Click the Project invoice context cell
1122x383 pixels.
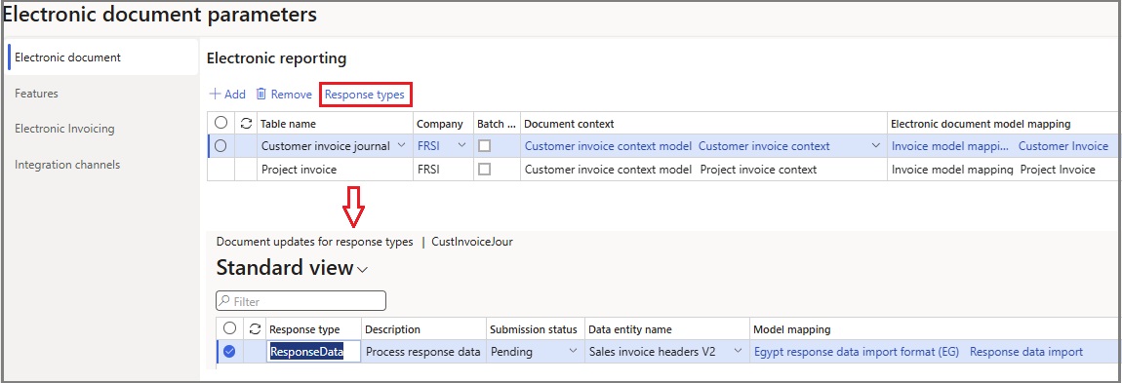click(x=758, y=170)
